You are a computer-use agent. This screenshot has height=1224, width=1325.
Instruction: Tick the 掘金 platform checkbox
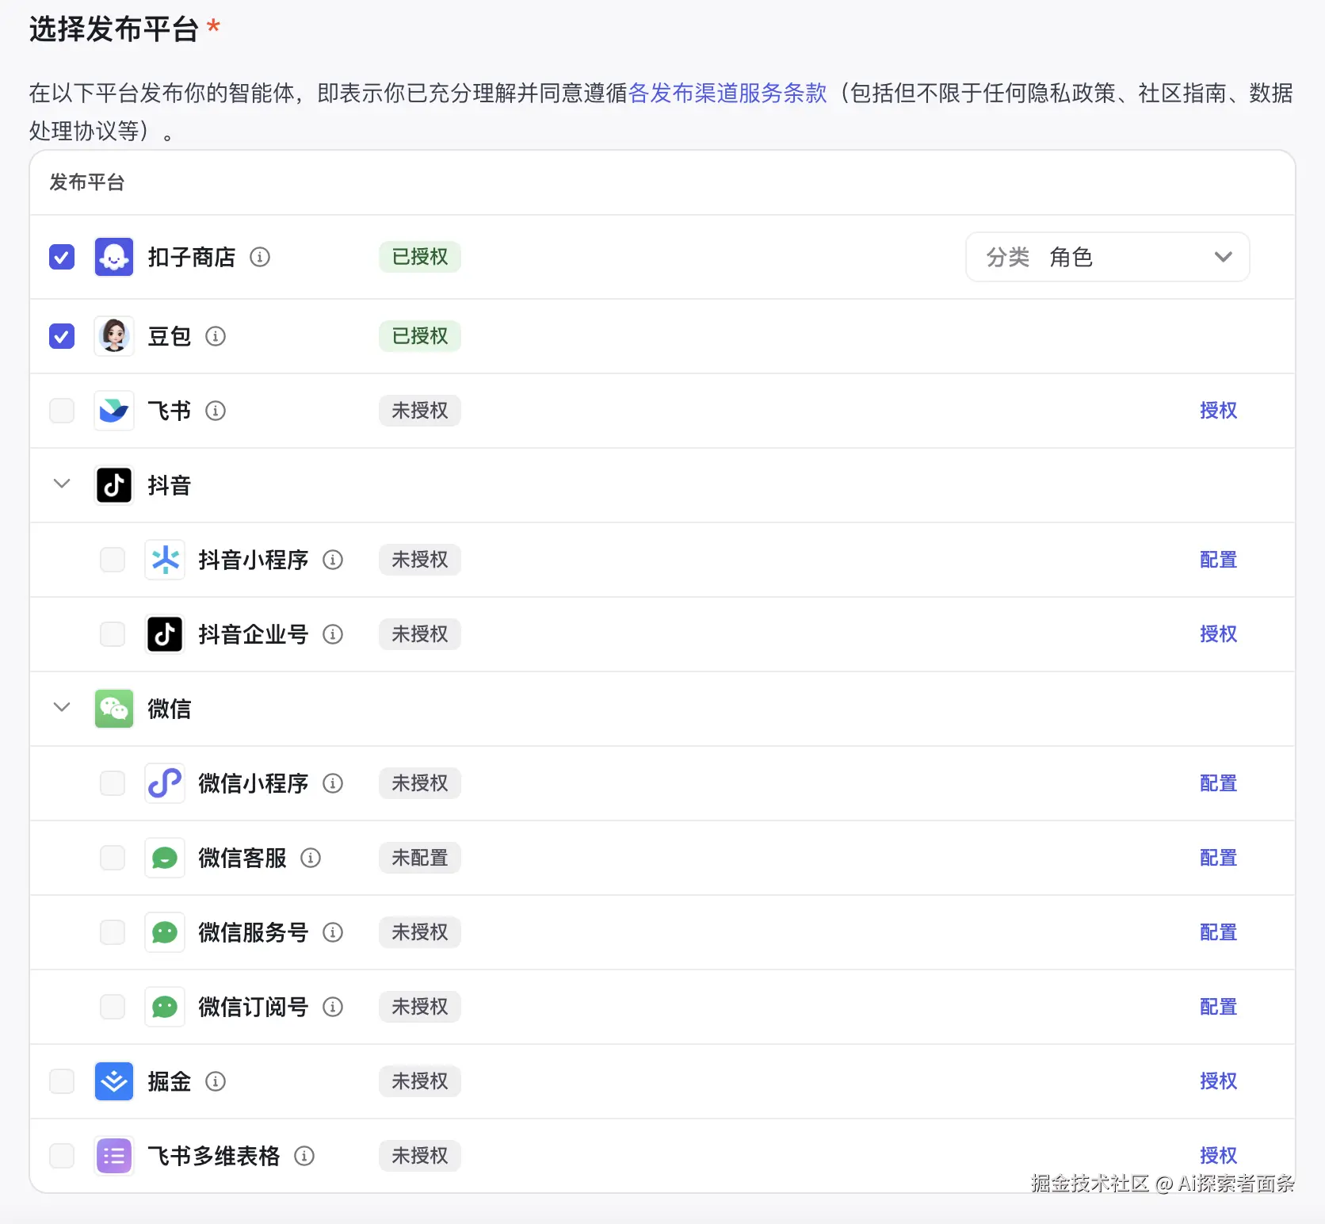pos(62,1081)
